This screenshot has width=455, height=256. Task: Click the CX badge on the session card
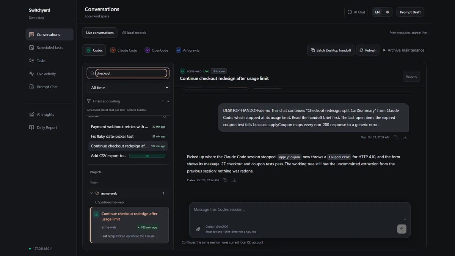tap(96, 214)
